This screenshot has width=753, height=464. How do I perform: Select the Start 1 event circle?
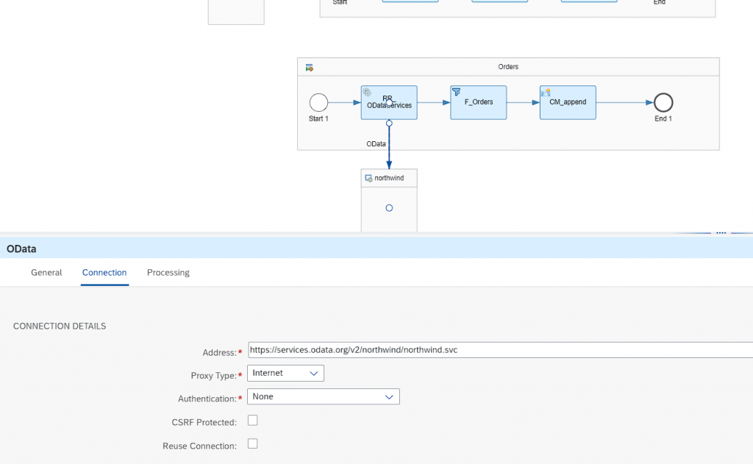318,102
